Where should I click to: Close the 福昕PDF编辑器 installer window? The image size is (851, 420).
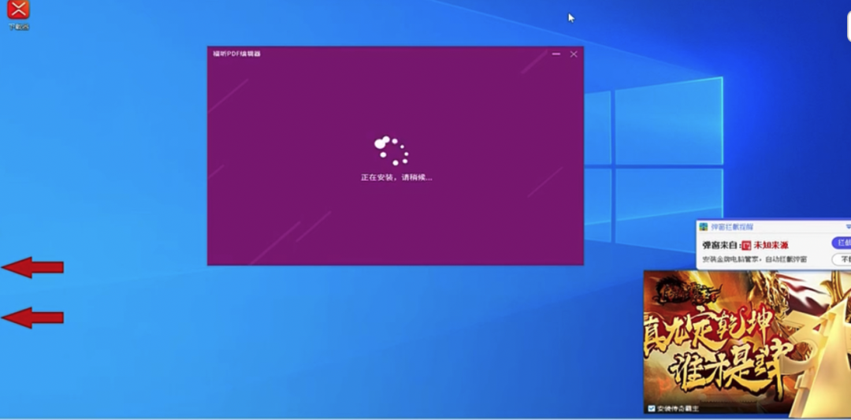click(574, 54)
